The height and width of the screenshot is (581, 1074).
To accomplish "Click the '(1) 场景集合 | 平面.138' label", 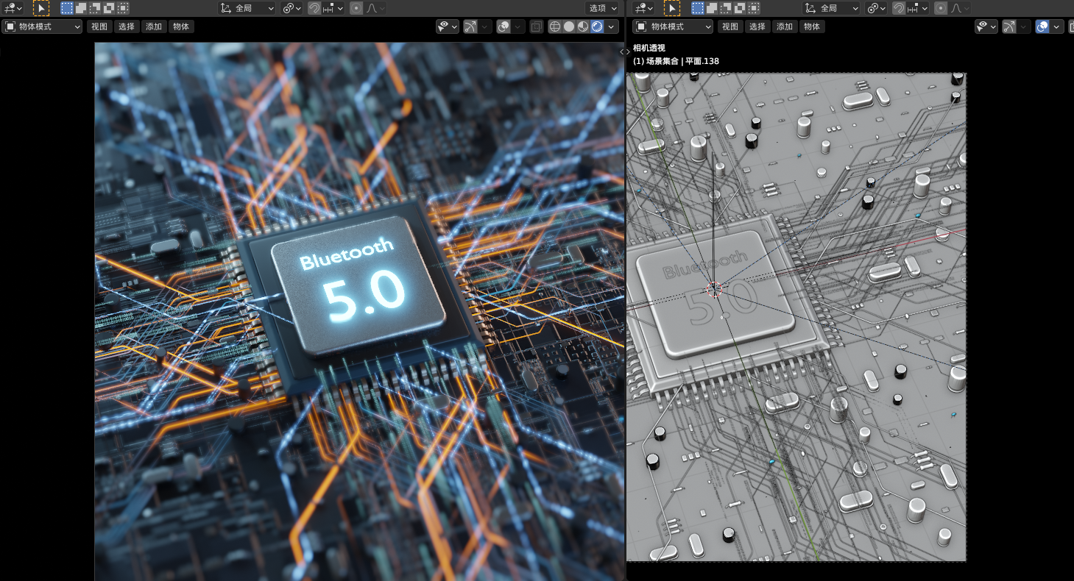I will [x=676, y=61].
